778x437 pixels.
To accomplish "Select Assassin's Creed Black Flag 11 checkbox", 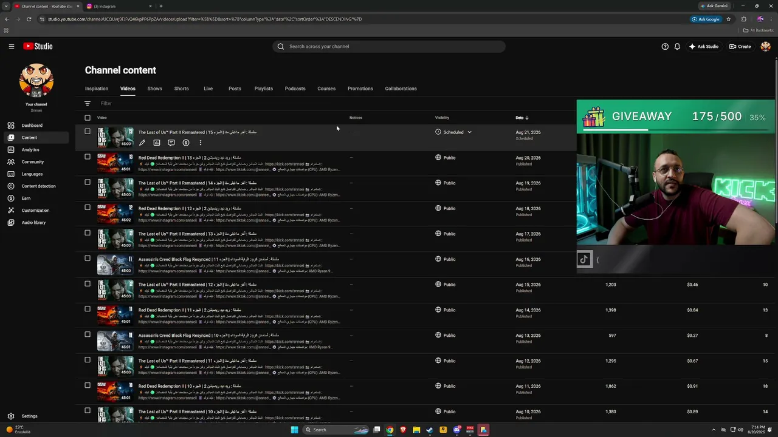I will (x=88, y=259).
